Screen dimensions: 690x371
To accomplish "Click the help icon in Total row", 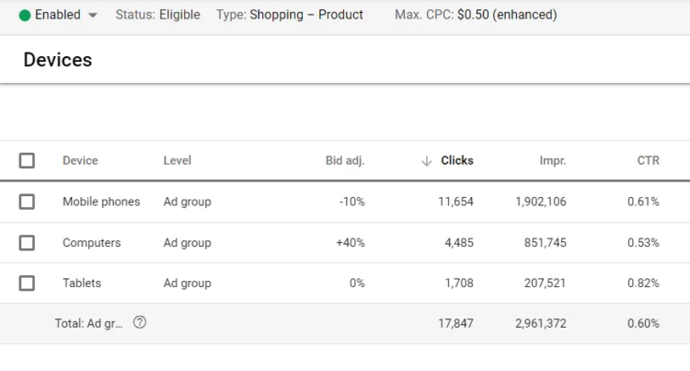I will (x=140, y=322).
